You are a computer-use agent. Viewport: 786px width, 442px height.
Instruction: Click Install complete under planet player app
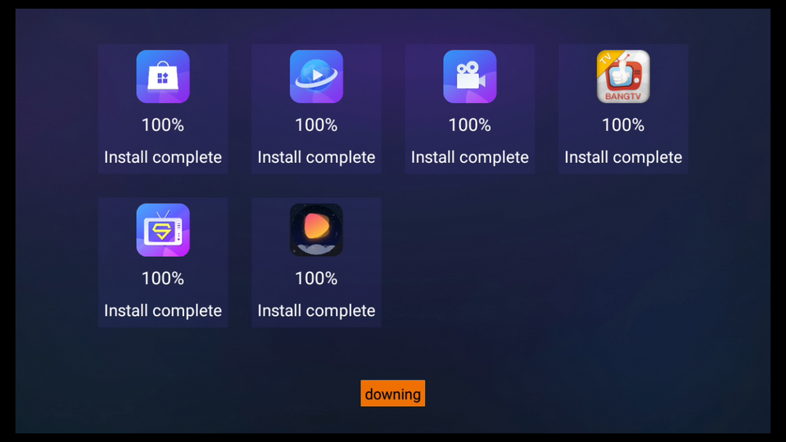(x=316, y=157)
